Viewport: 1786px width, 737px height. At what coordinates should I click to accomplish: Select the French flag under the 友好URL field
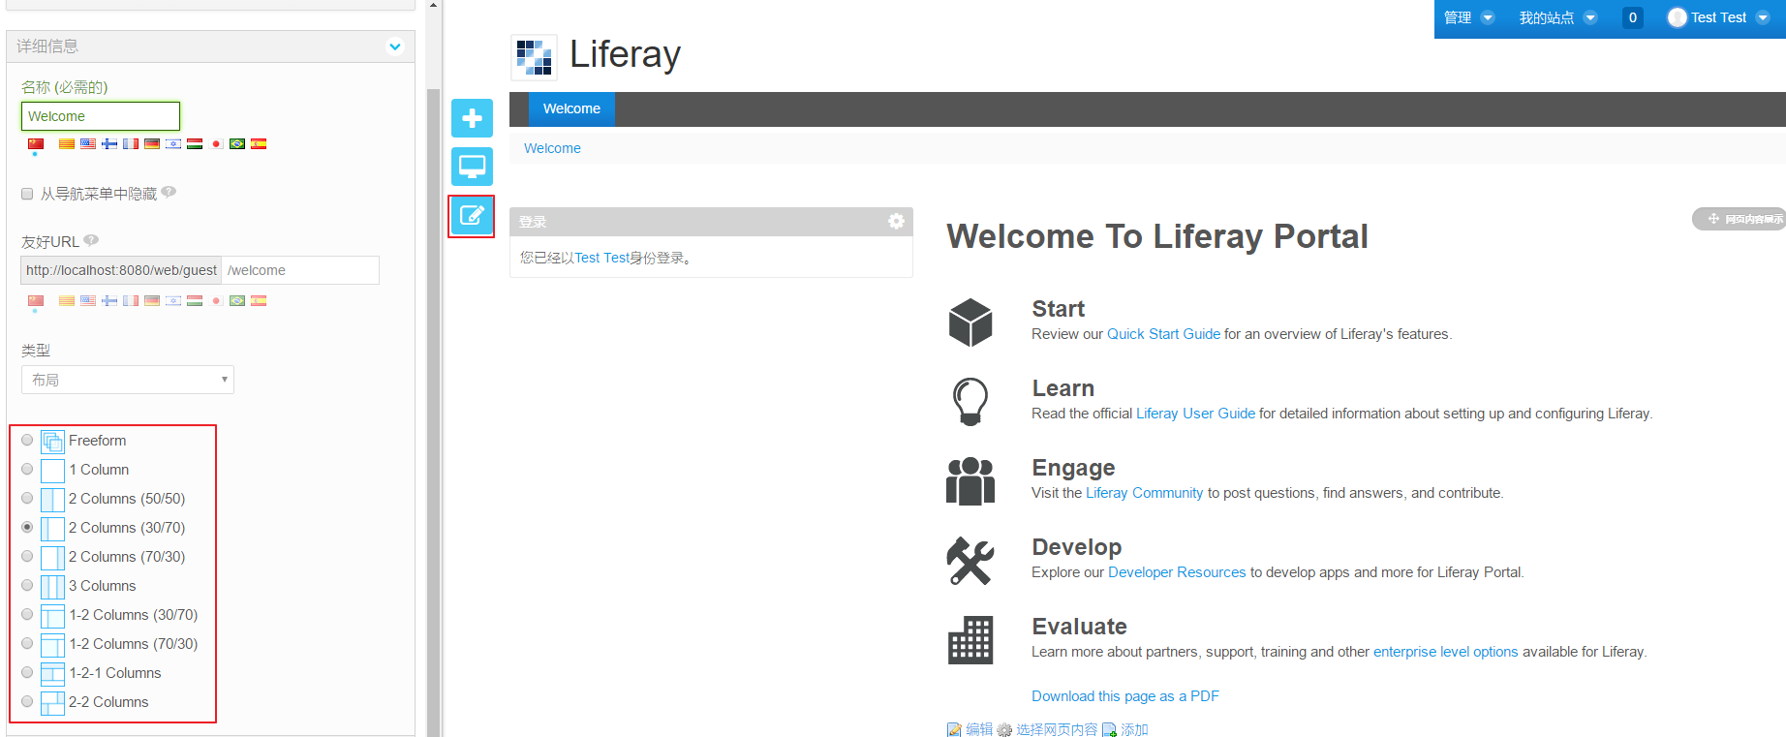tap(131, 301)
